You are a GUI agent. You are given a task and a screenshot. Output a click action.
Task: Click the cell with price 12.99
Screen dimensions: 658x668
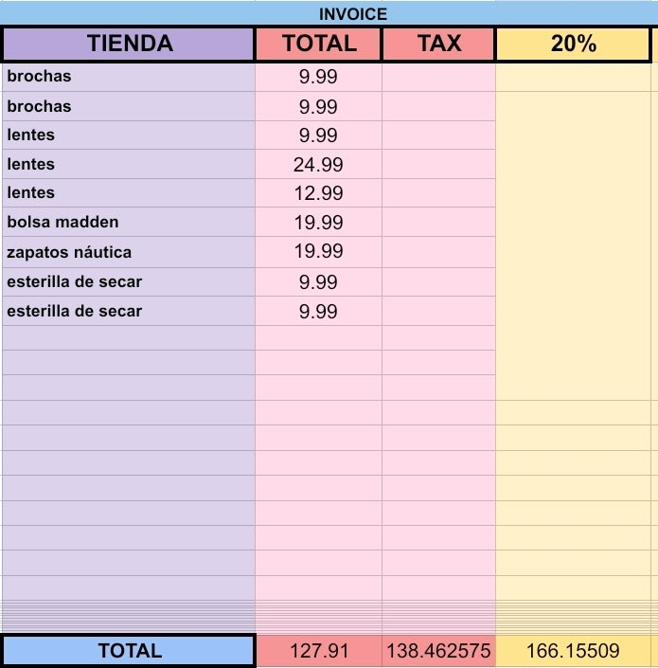click(318, 193)
